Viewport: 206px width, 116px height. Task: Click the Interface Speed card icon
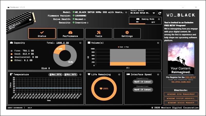[x=128, y=74]
